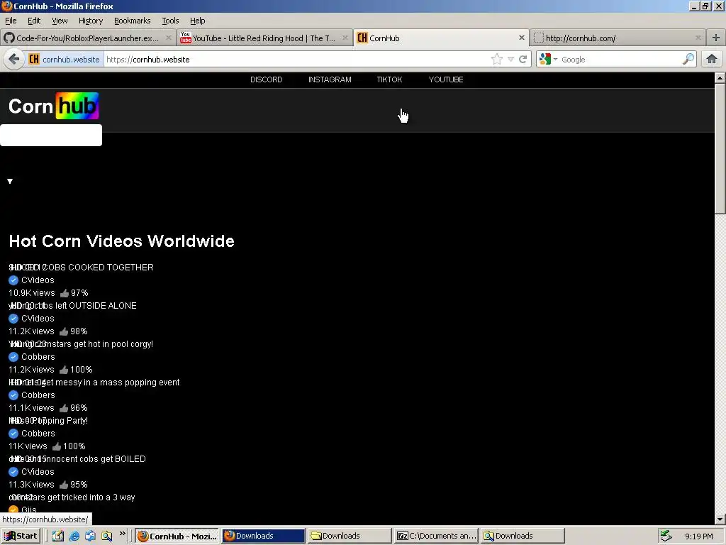This screenshot has height=545, width=726.
Task: Click the Google search box
Action: coord(620,60)
